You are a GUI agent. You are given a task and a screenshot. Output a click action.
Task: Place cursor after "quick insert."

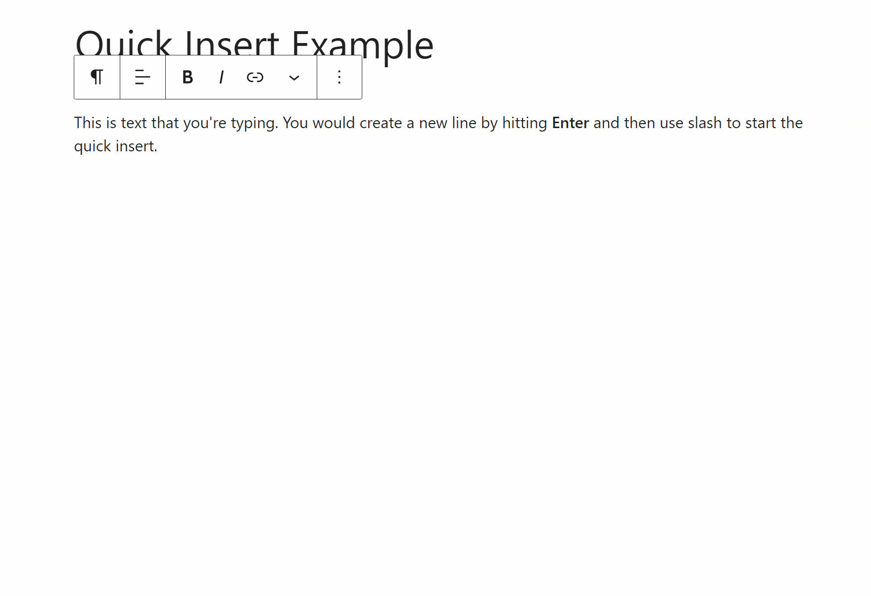click(x=158, y=146)
